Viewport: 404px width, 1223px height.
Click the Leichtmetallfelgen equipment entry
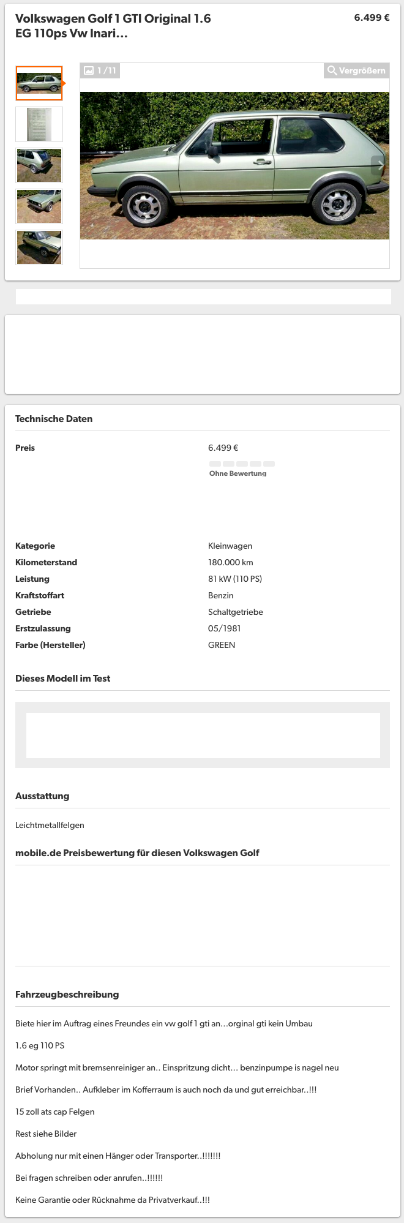(50, 825)
